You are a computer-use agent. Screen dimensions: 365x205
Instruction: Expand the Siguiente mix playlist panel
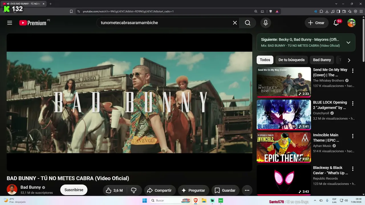point(348,43)
